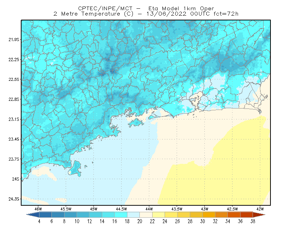Screen dimensions: 292x225
Task: Click the 36–38 degree red-brown swatch
Action: (x=247, y=215)
